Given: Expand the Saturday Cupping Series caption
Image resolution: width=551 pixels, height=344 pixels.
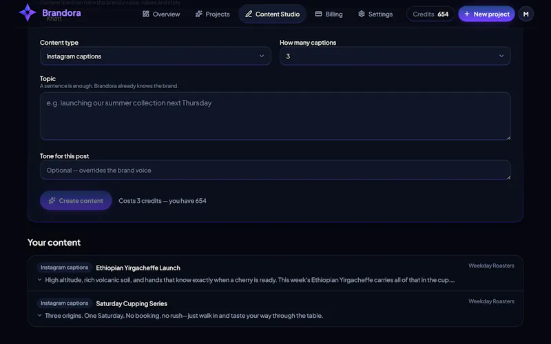Looking at the screenshot, I should (x=39, y=315).
